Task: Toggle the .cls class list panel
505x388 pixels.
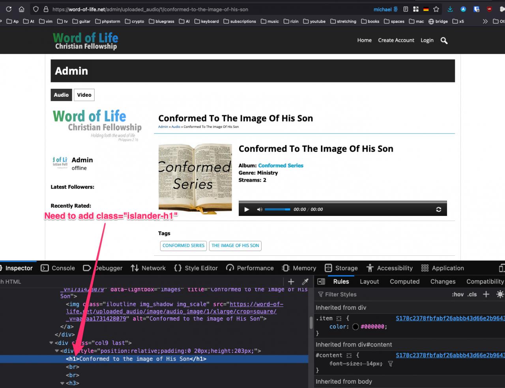Action: tap(472, 294)
